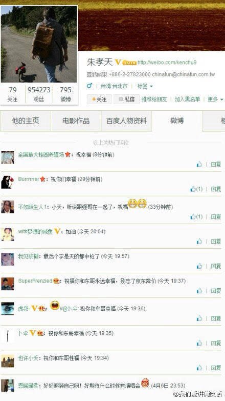Viewport: 225px width, 401px height.
Task: Like the Burrrmer comment with thumbs-up
Action: pyautogui.click(x=196, y=189)
